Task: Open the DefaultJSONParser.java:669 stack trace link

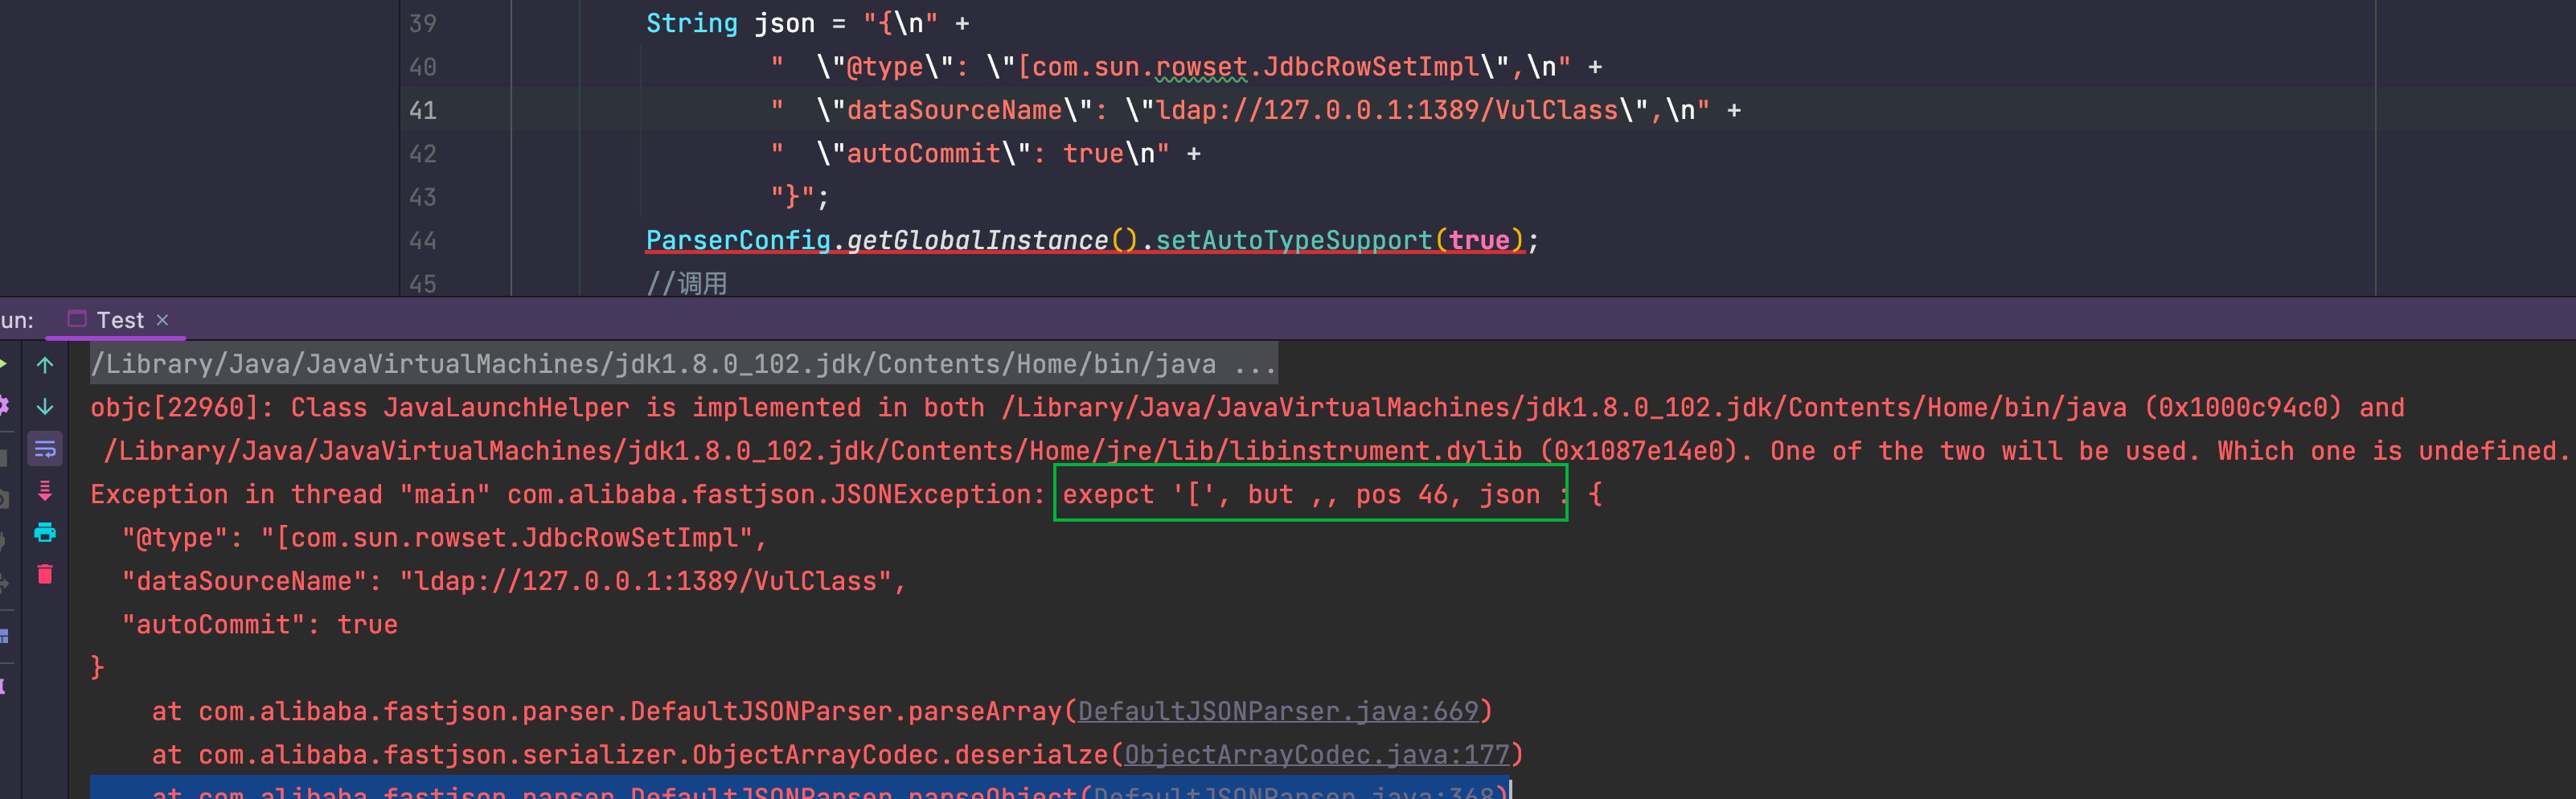Action: (x=1277, y=711)
